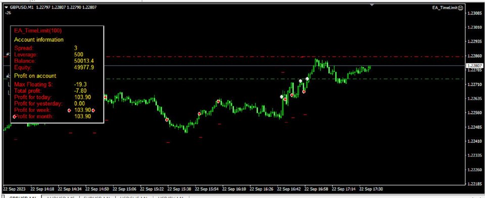
Task: Click the current price tag 1.22807 on the scale
Action: pyautogui.click(x=474, y=65)
